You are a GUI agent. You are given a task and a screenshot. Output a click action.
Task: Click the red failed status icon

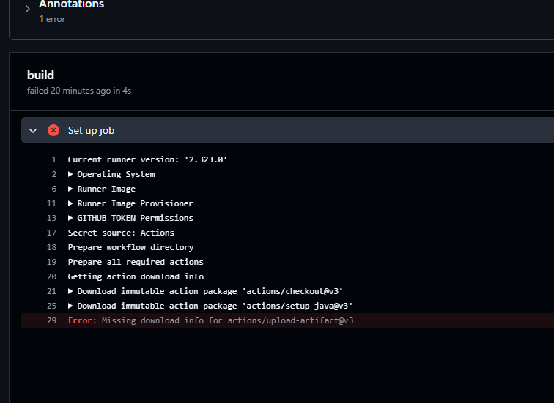pyautogui.click(x=53, y=130)
